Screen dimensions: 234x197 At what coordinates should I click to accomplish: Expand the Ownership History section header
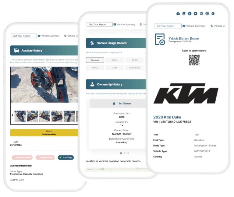116,84
